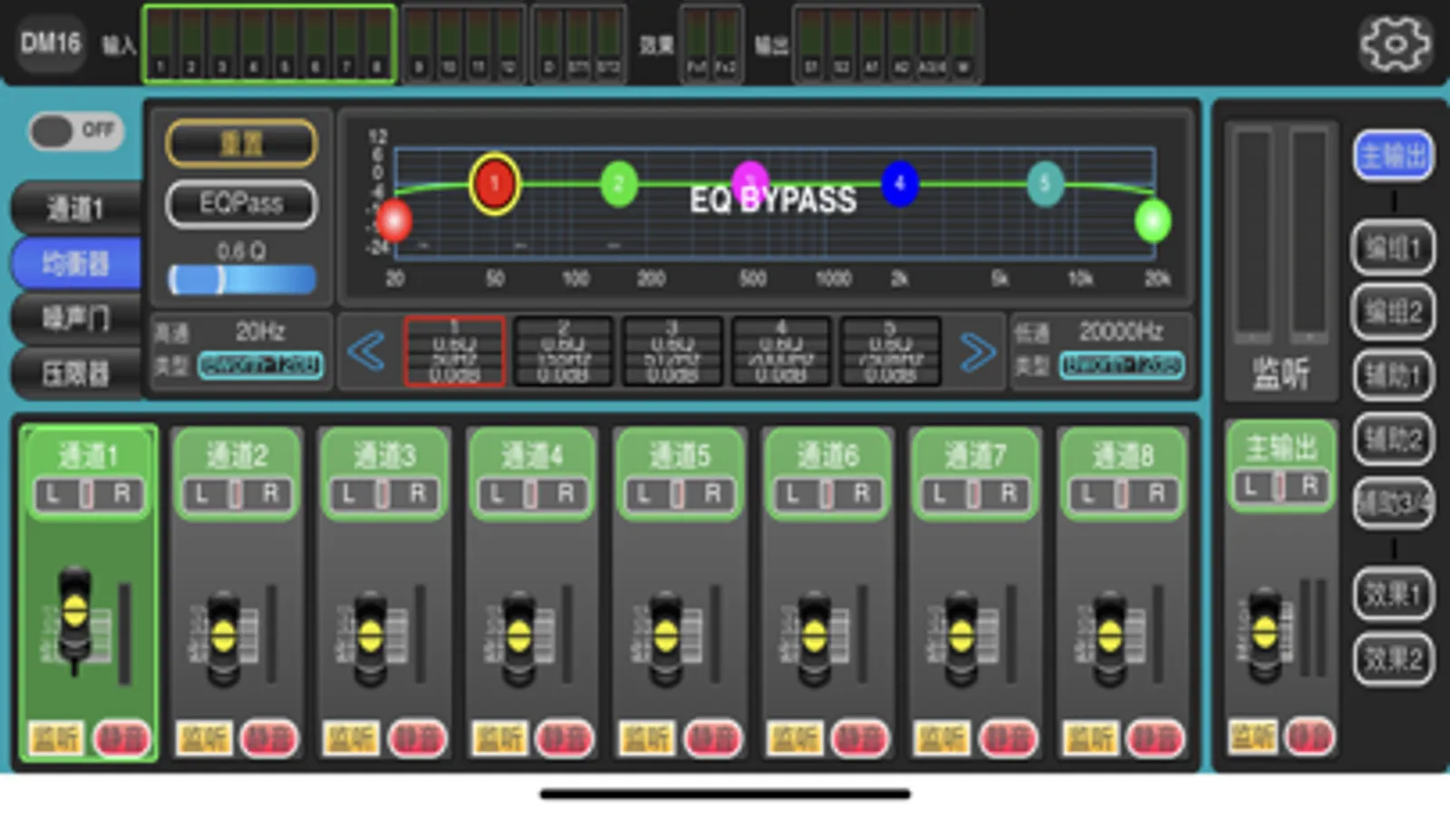Click the 0.6 Q slider
Viewport: 1450px width, 816px height.
[242, 279]
